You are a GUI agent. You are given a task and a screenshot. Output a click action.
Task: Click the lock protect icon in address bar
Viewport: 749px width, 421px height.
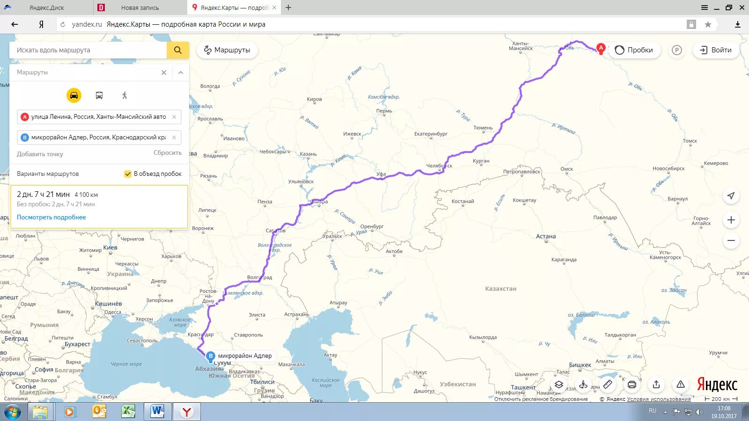pos(691,24)
